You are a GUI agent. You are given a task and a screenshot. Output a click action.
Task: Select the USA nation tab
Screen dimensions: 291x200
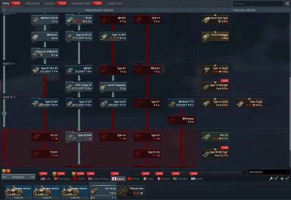(x=46, y=179)
